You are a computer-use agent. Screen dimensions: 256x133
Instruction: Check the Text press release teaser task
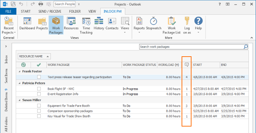[39, 77]
